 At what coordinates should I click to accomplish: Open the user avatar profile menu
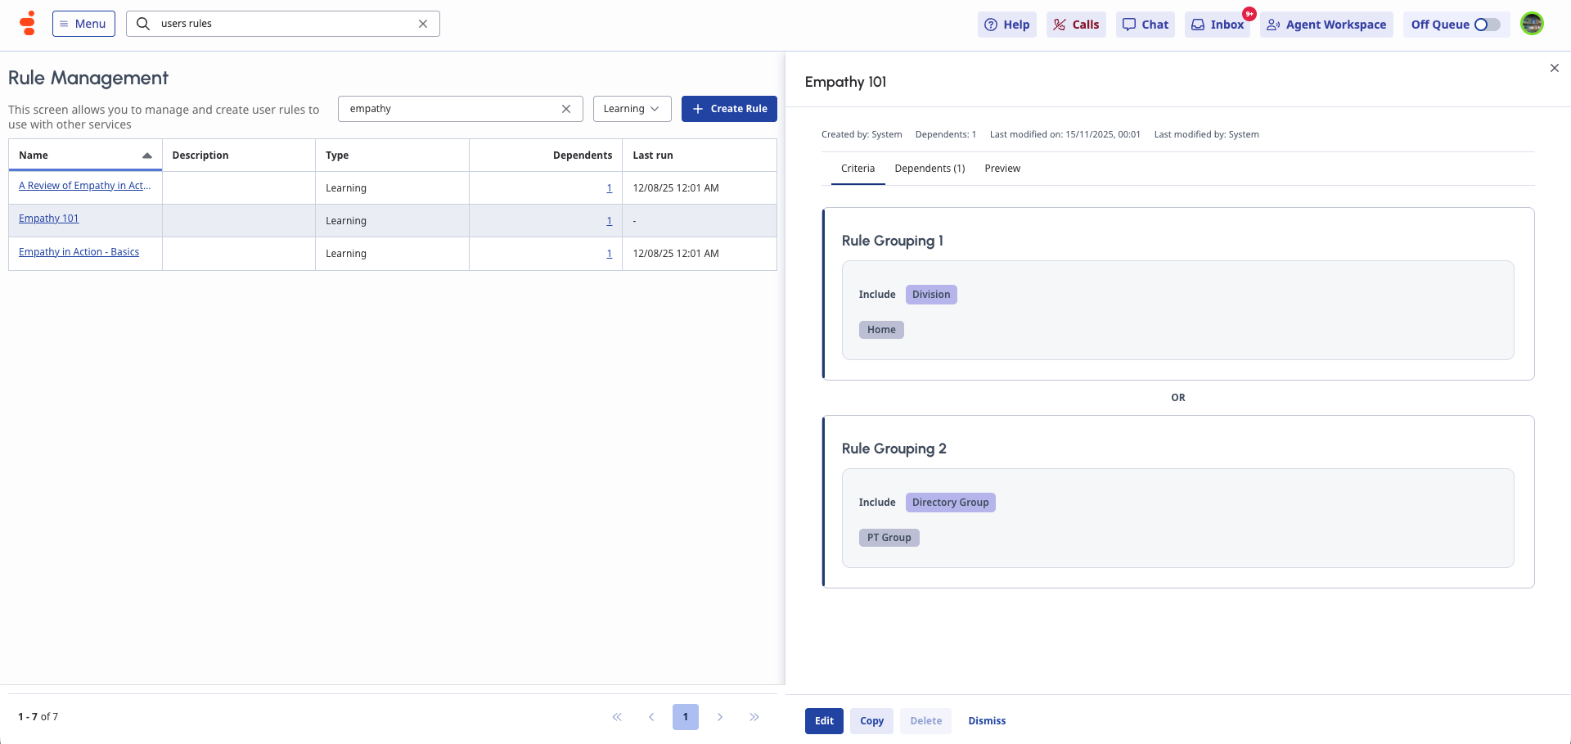1532,24
